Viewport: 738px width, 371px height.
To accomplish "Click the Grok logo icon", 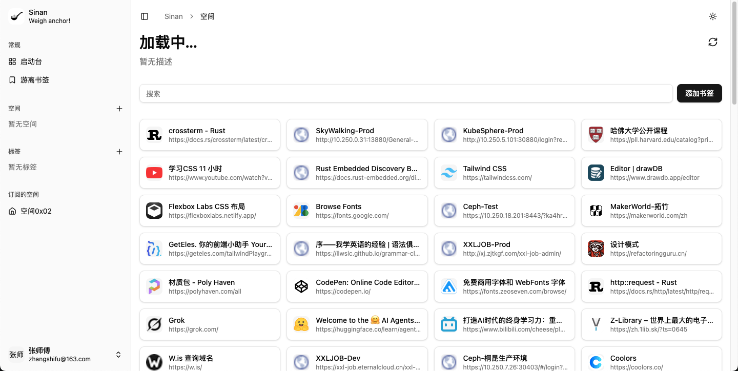I will [154, 324].
